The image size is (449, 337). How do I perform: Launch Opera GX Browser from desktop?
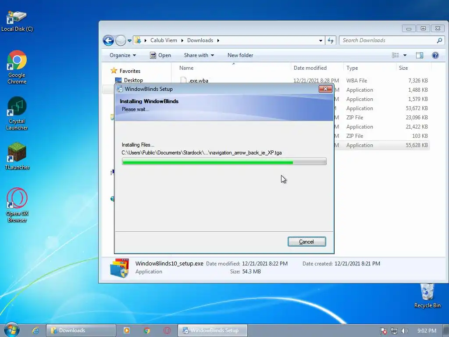point(17,205)
